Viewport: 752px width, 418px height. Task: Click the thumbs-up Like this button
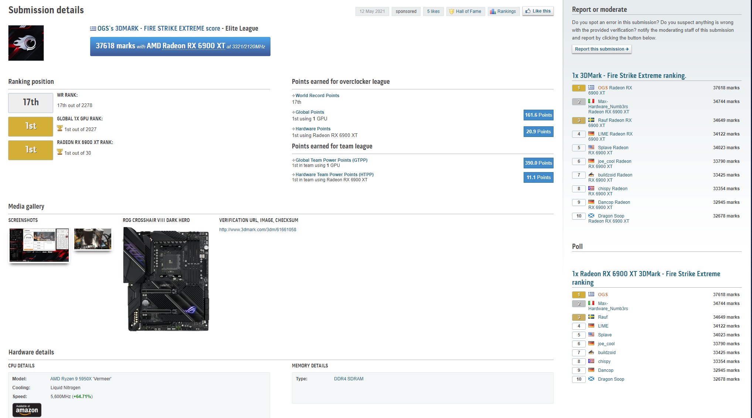pyautogui.click(x=538, y=11)
